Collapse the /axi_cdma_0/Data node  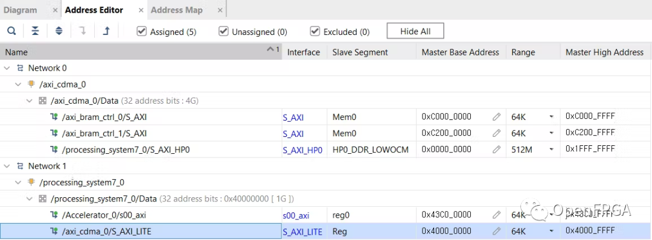tap(29, 101)
